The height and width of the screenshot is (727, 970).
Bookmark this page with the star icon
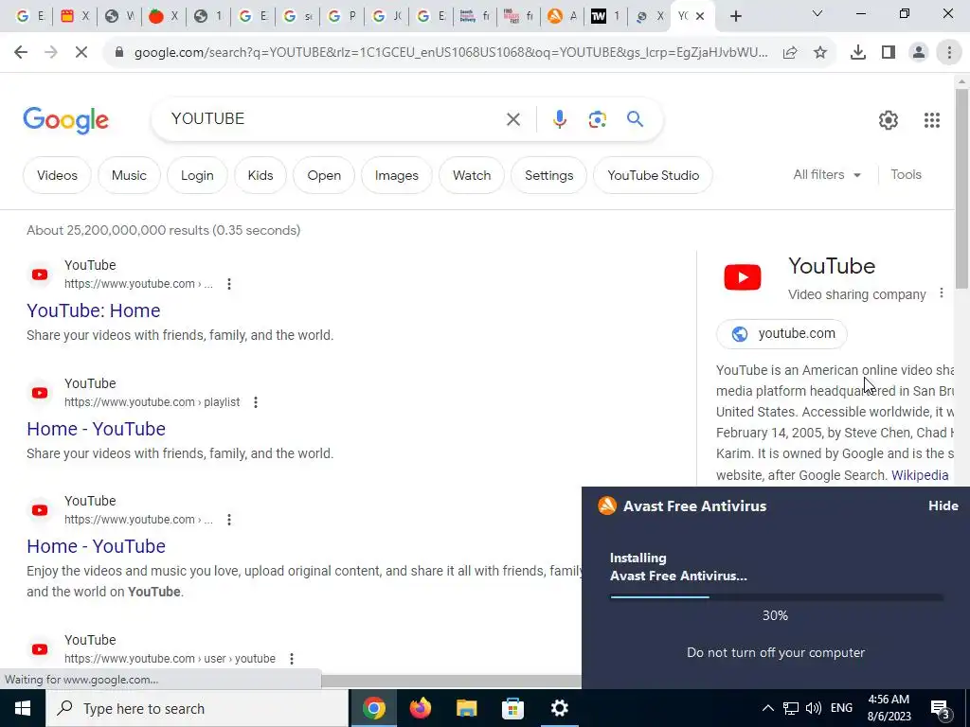820,53
